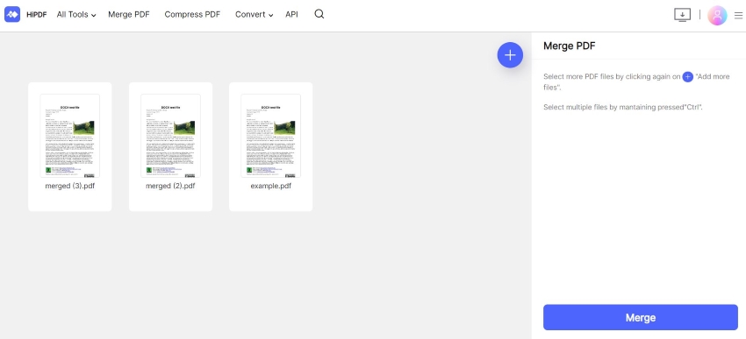The image size is (746, 339).
Task: Click the Merge PDF panel heading
Action: pyautogui.click(x=569, y=46)
